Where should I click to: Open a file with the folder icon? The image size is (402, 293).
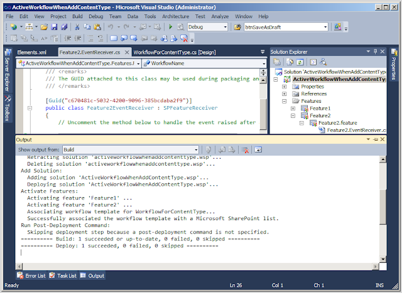44,27
